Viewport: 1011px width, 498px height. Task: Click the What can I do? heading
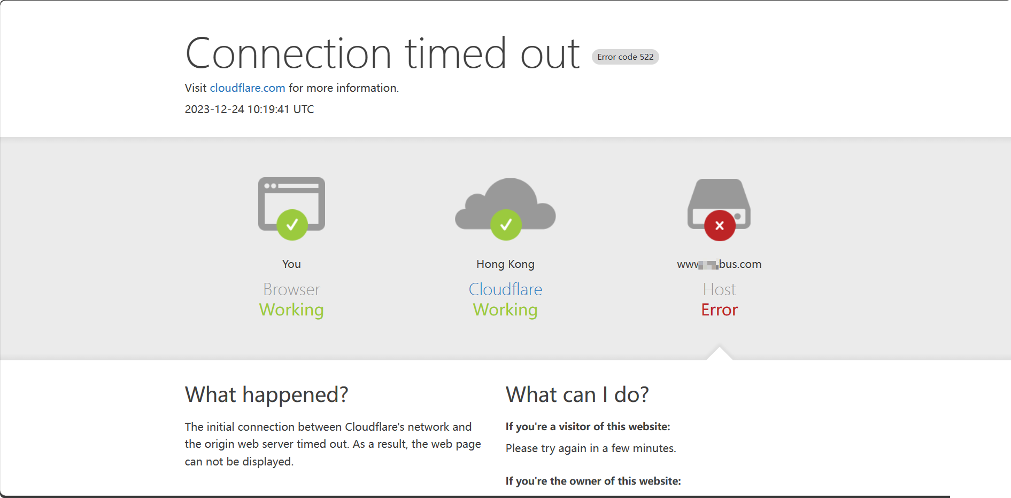(577, 395)
